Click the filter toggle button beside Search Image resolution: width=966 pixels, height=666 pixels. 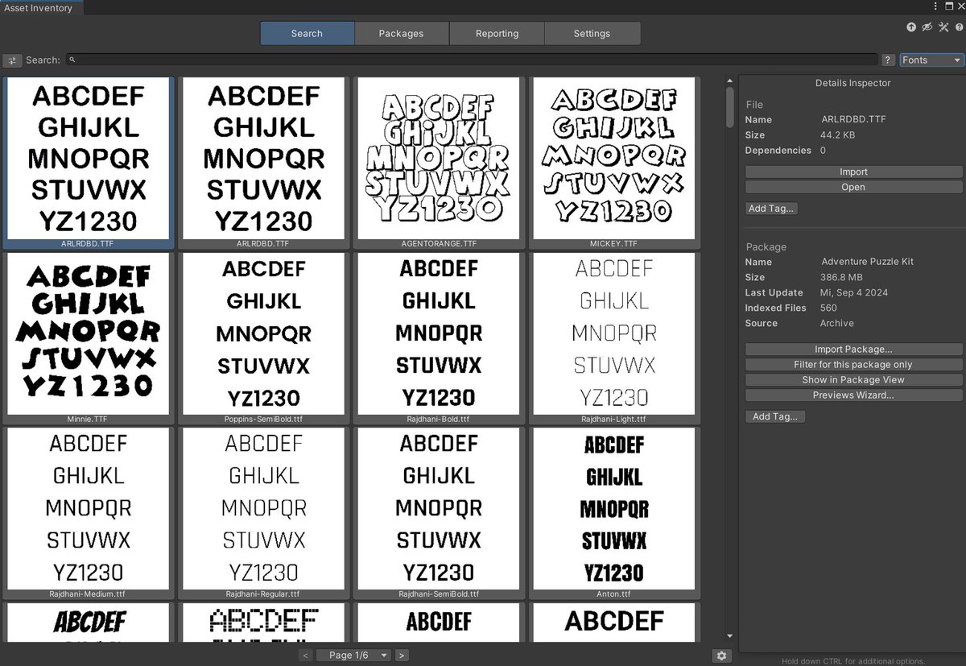pos(12,60)
